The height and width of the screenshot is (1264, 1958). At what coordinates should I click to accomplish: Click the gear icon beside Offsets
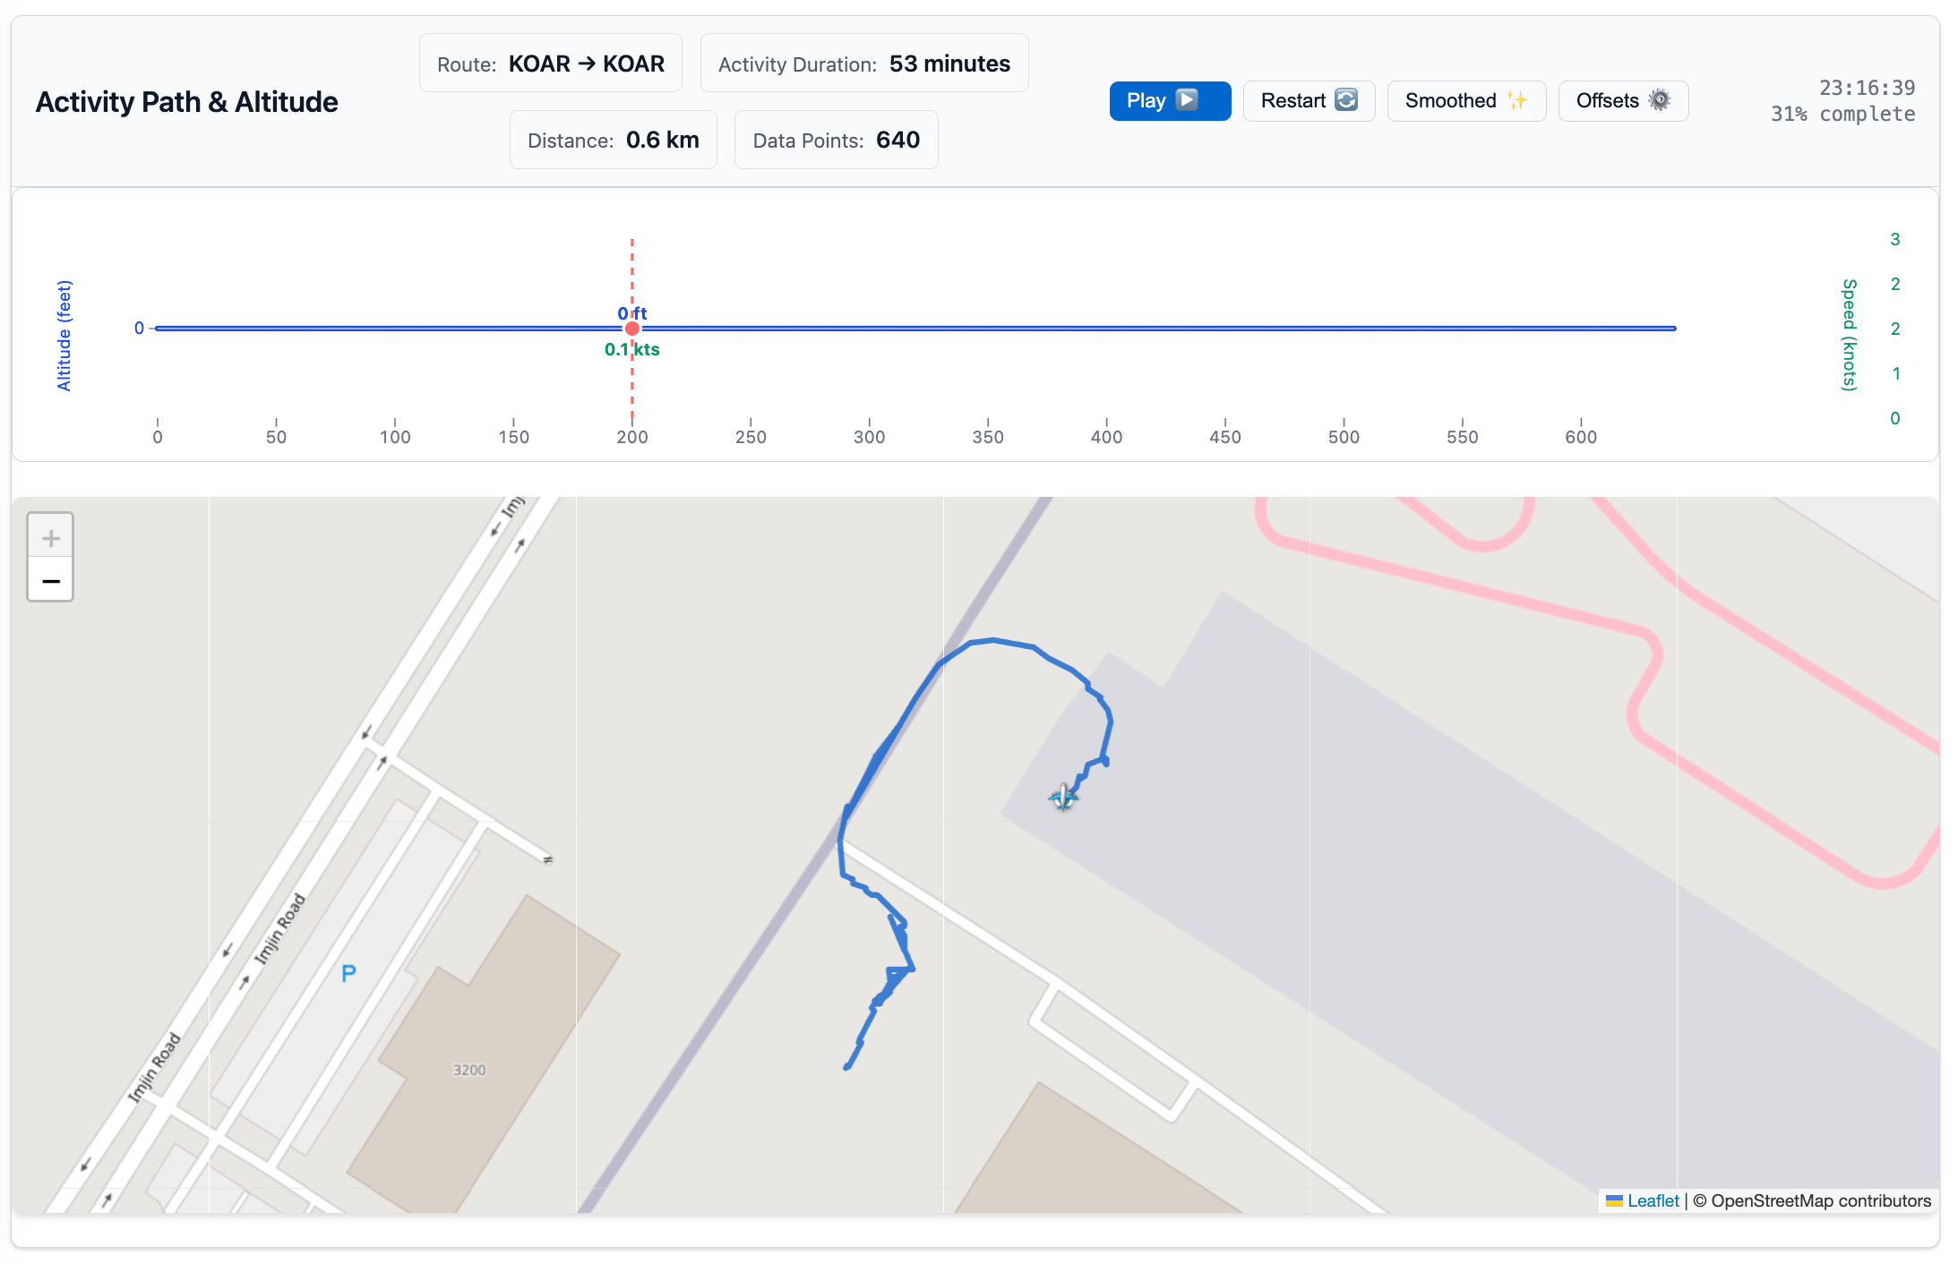click(x=1660, y=99)
